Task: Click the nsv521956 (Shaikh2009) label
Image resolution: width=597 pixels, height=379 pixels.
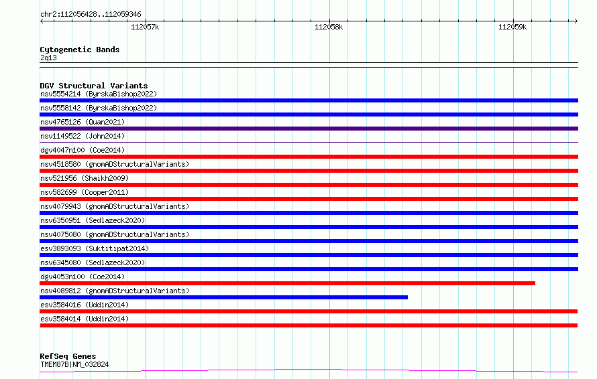Action: click(x=85, y=178)
